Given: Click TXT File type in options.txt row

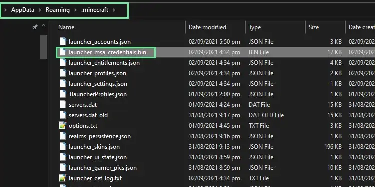Looking at the screenshot, I should 259,126.
